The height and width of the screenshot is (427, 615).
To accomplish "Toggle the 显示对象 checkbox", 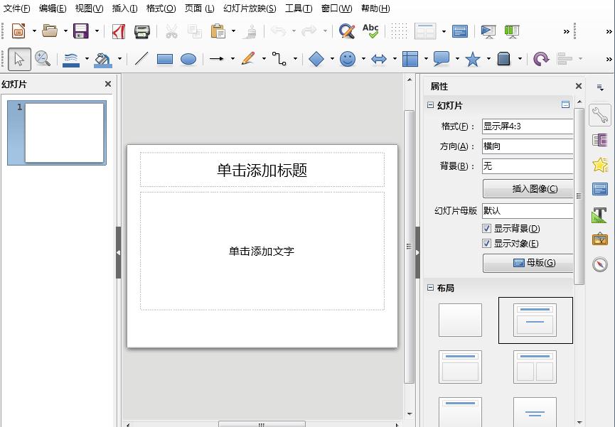I will tap(487, 244).
